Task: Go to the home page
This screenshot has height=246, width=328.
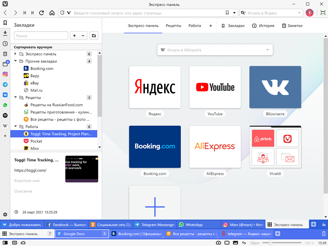Action: (x=52, y=13)
